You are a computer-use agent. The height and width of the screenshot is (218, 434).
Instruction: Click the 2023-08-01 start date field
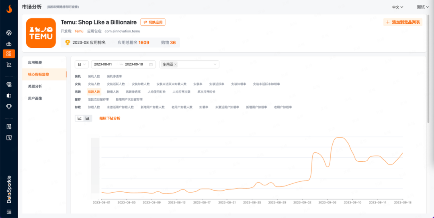[x=103, y=64]
